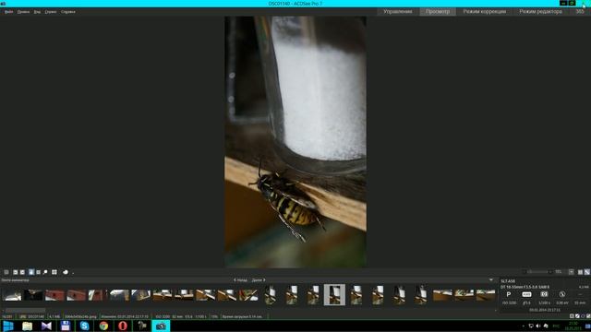Collapse the filmstrip with the arrow at its right end
The width and height of the screenshot is (591, 332).
click(490, 280)
